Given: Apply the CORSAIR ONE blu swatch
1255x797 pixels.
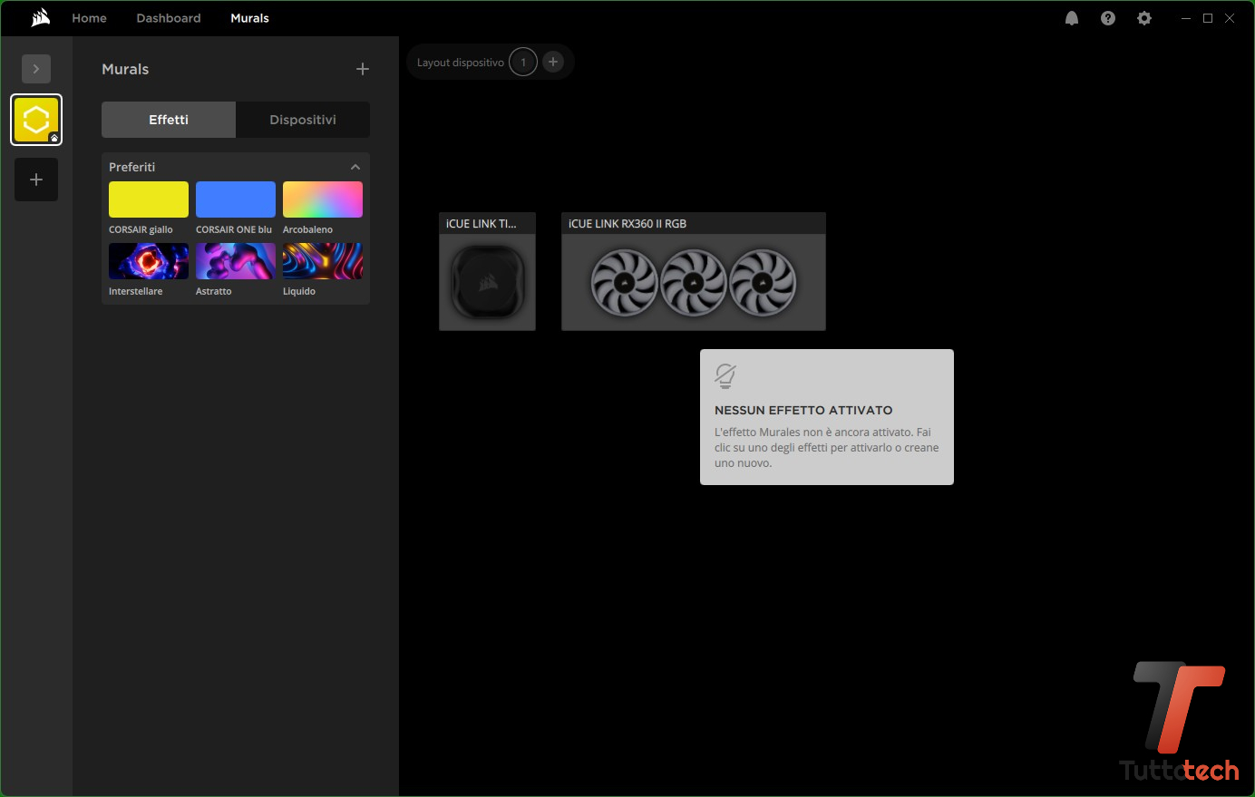Looking at the screenshot, I should (x=236, y=199).
